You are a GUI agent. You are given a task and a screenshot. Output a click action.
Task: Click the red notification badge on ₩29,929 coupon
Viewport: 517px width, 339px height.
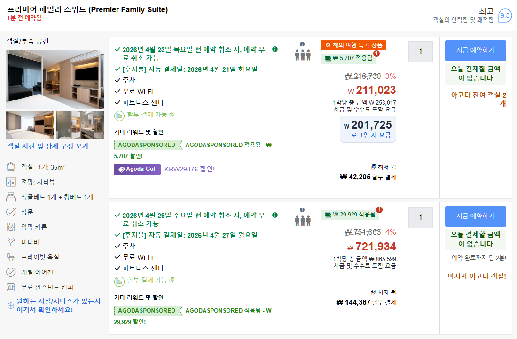coord(379,210)
